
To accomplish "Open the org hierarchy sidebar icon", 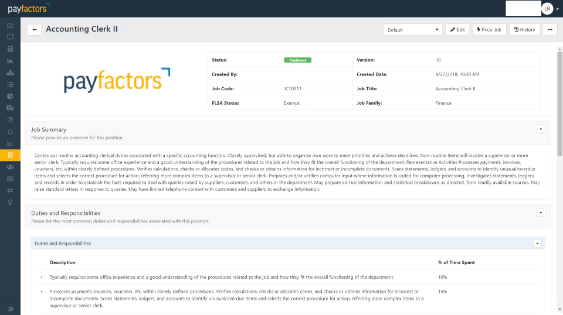I will pyautogui.click(x=10, y=73).
